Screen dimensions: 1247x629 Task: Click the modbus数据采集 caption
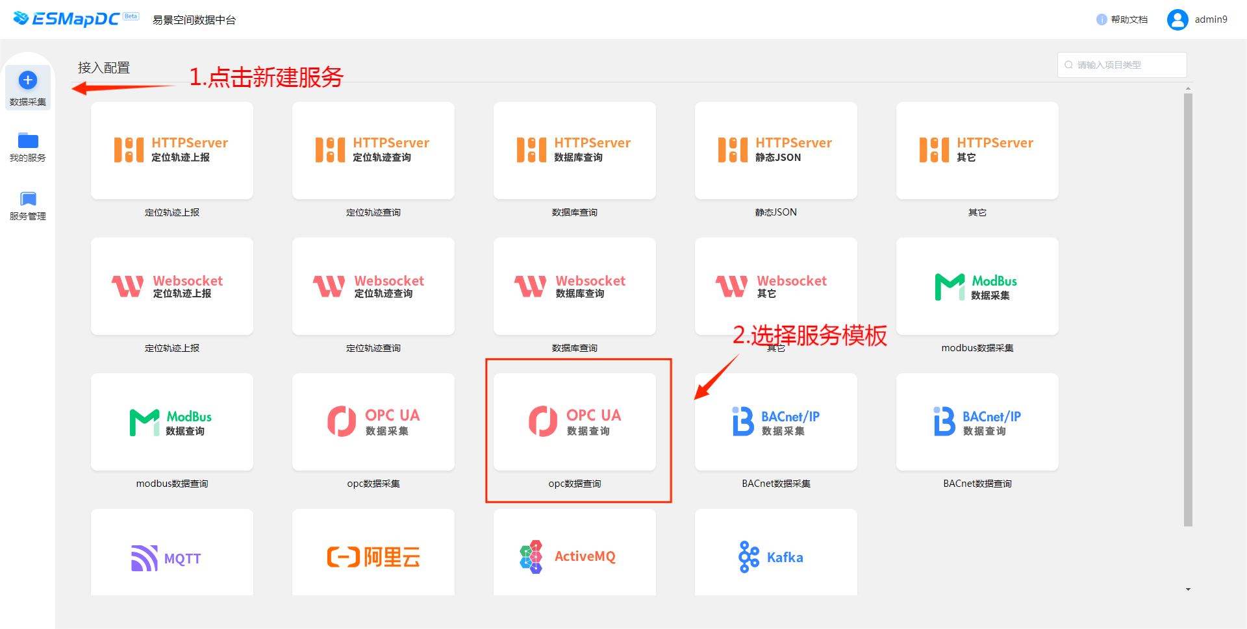click(977, 348)
